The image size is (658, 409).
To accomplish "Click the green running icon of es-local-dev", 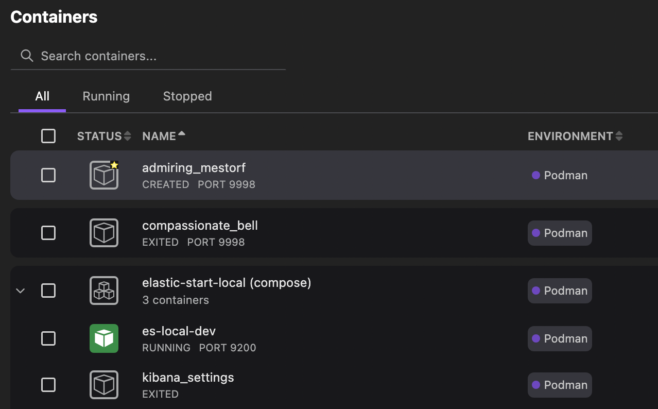I will click(103, 338).
